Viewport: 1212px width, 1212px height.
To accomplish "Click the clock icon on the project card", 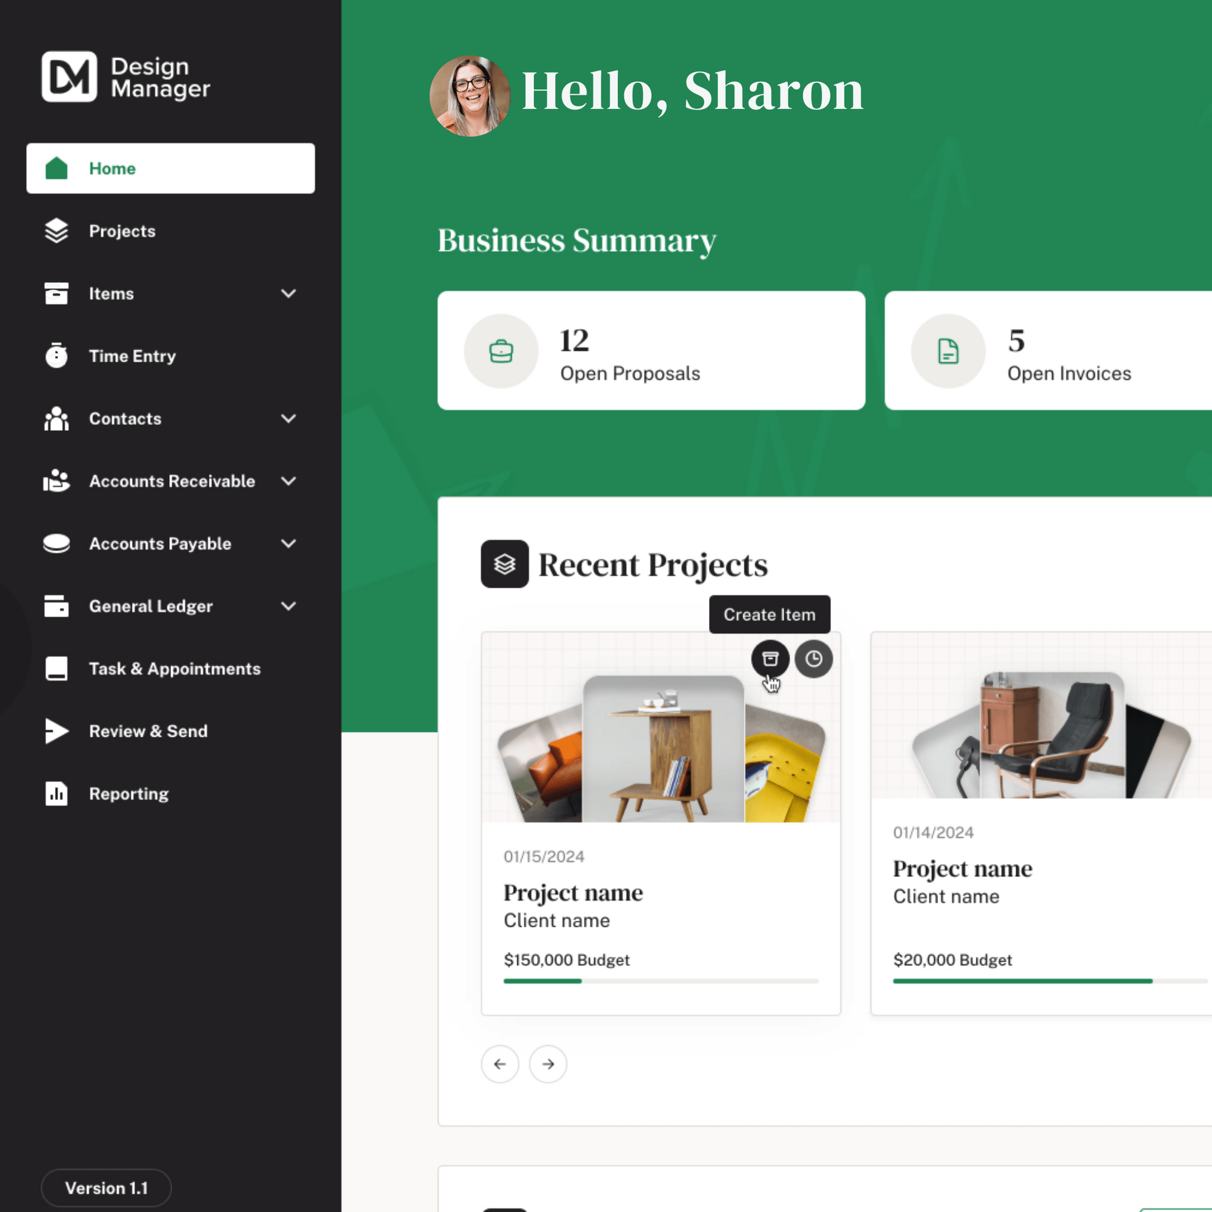I will [x=814, y=659].
